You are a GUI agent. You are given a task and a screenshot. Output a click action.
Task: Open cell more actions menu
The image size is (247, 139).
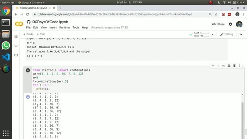coord(240,66)
